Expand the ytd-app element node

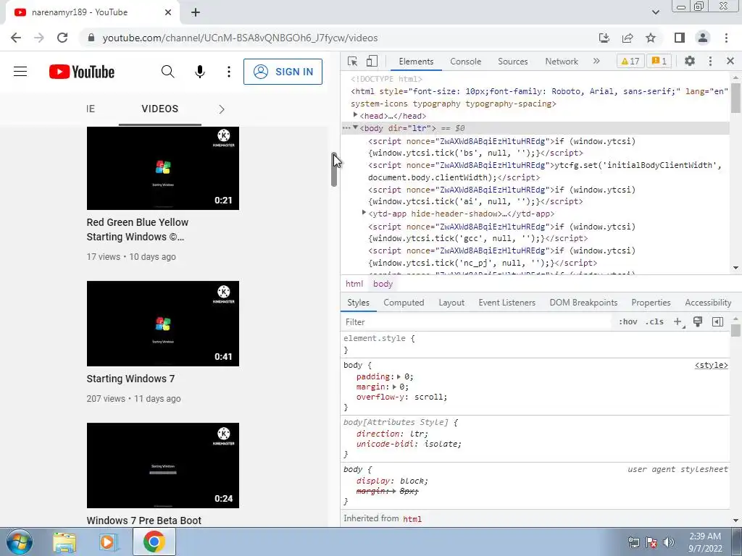364,213
